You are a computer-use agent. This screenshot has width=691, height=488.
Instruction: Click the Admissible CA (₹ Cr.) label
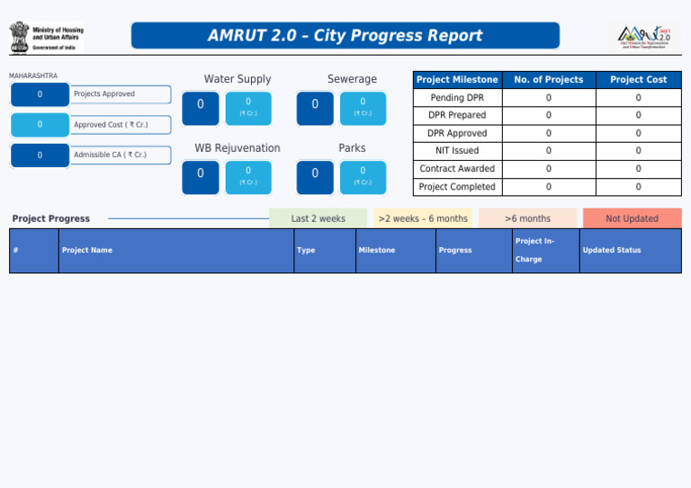pyautogui.click(x=121, y=155)
